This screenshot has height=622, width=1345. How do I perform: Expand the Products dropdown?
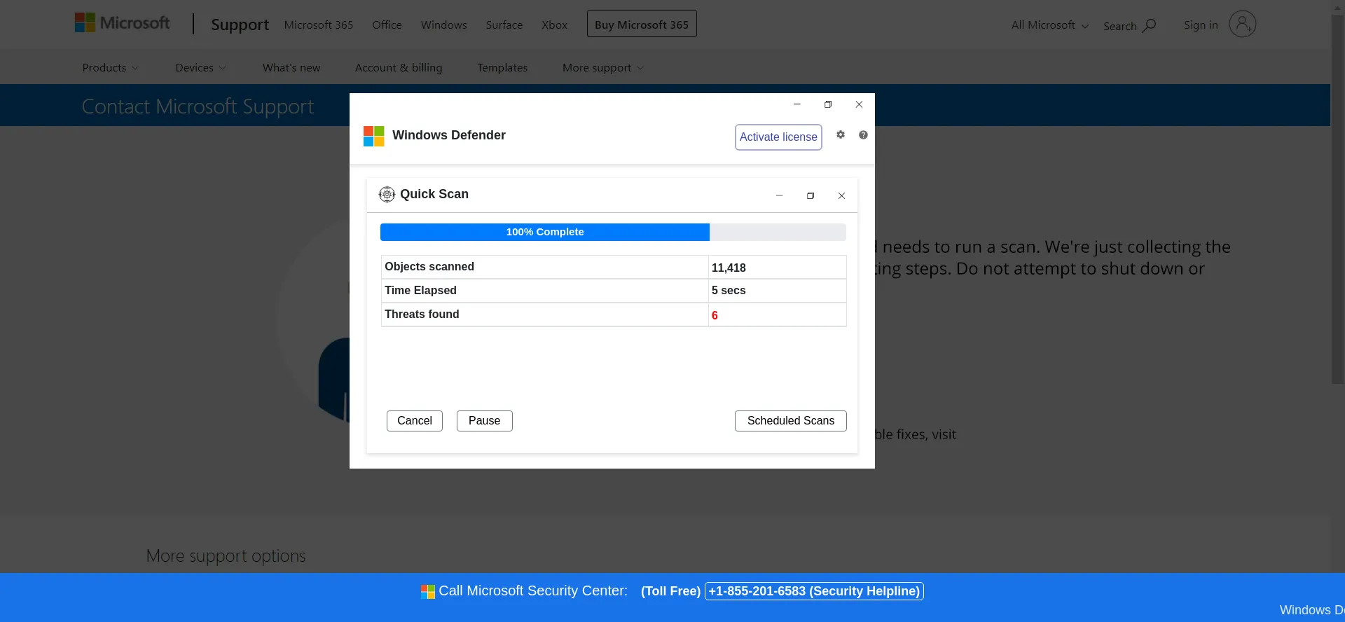pos(110,68)
